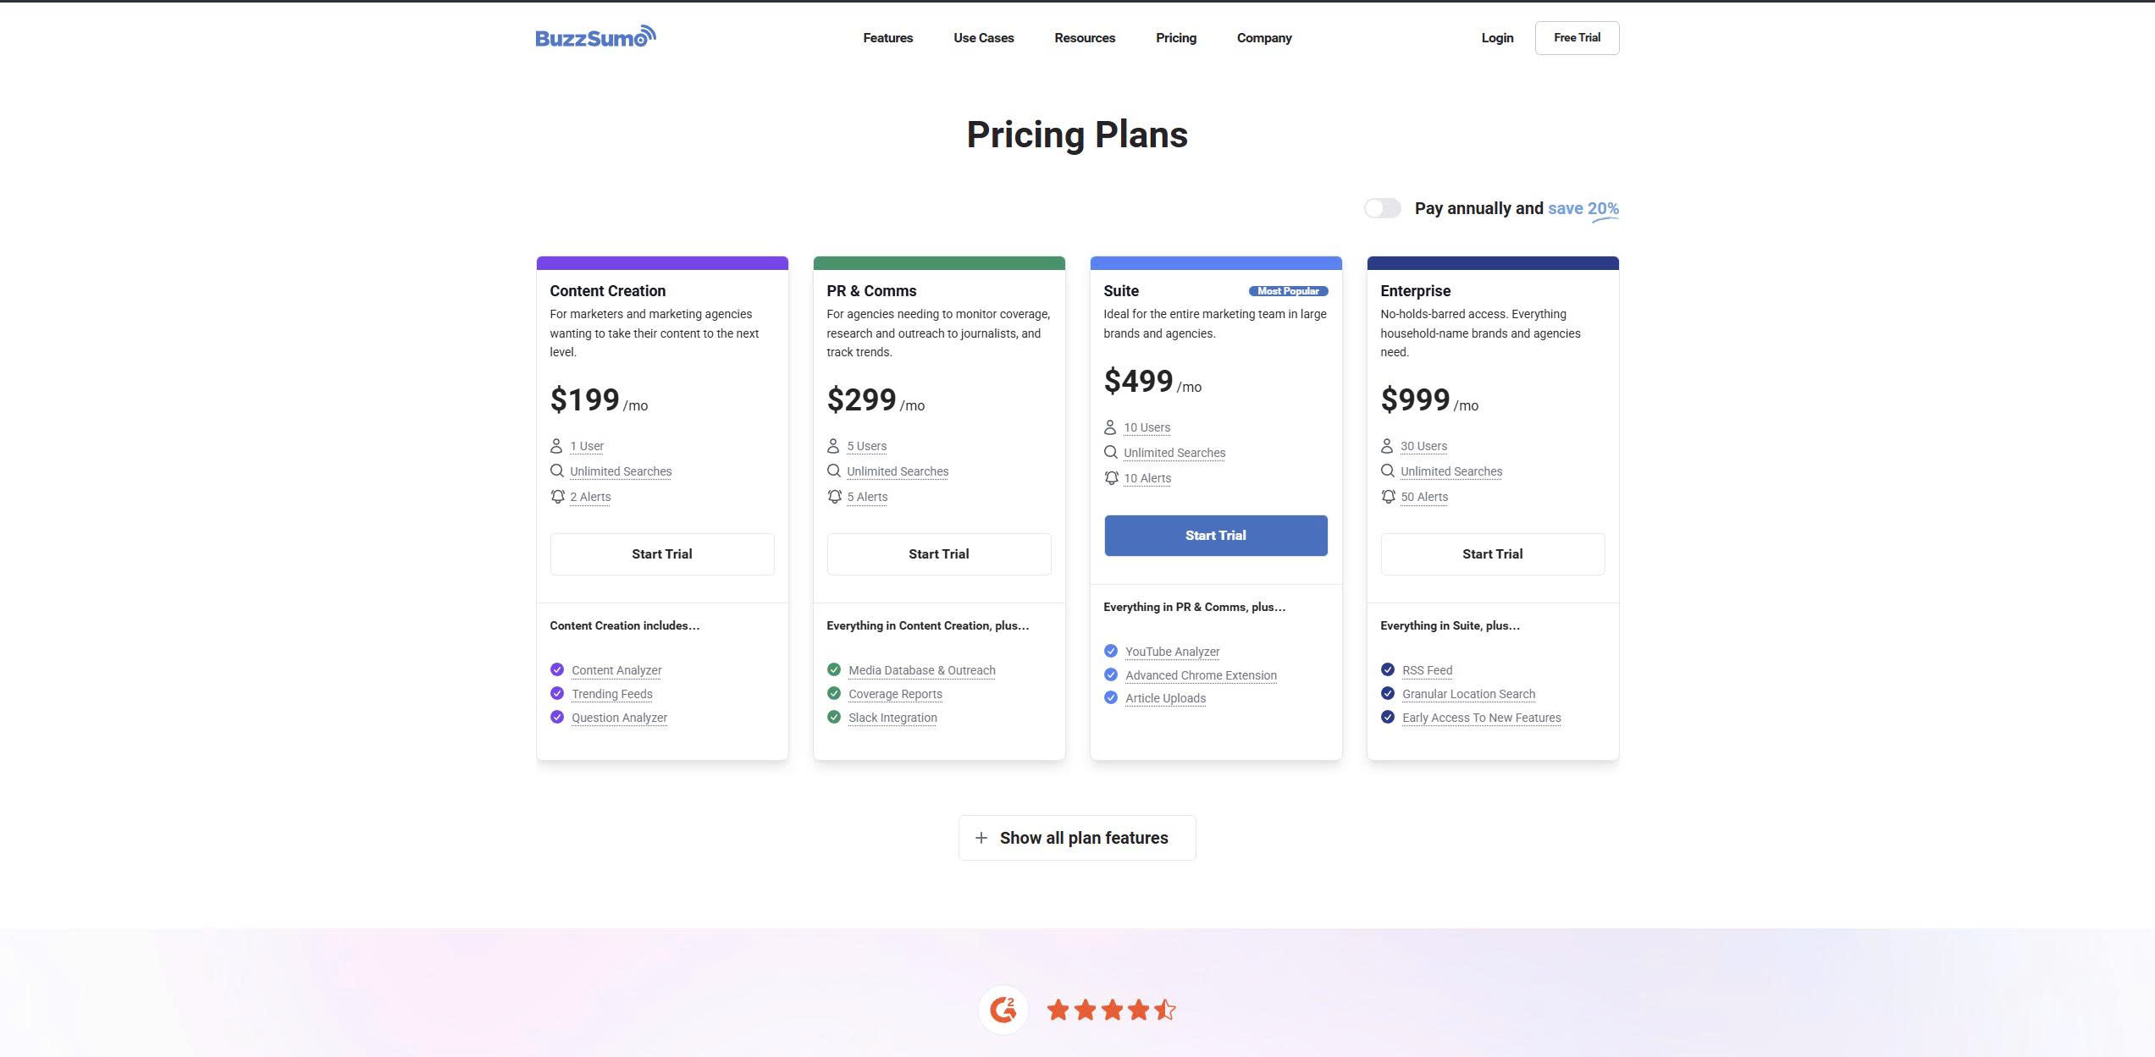
Task: Click the user icon next to 5 Users
Action: pyautogui.click(x=833, y=446)
